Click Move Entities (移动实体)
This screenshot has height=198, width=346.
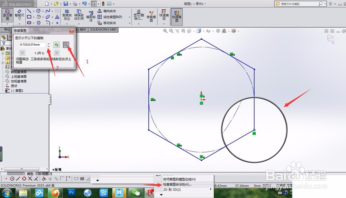click(x=107, y=23)
